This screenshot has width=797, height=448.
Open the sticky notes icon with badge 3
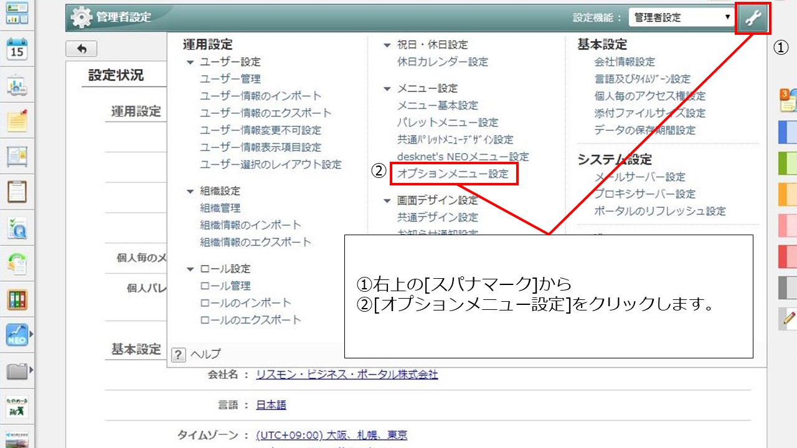click(x=788, y=100)
